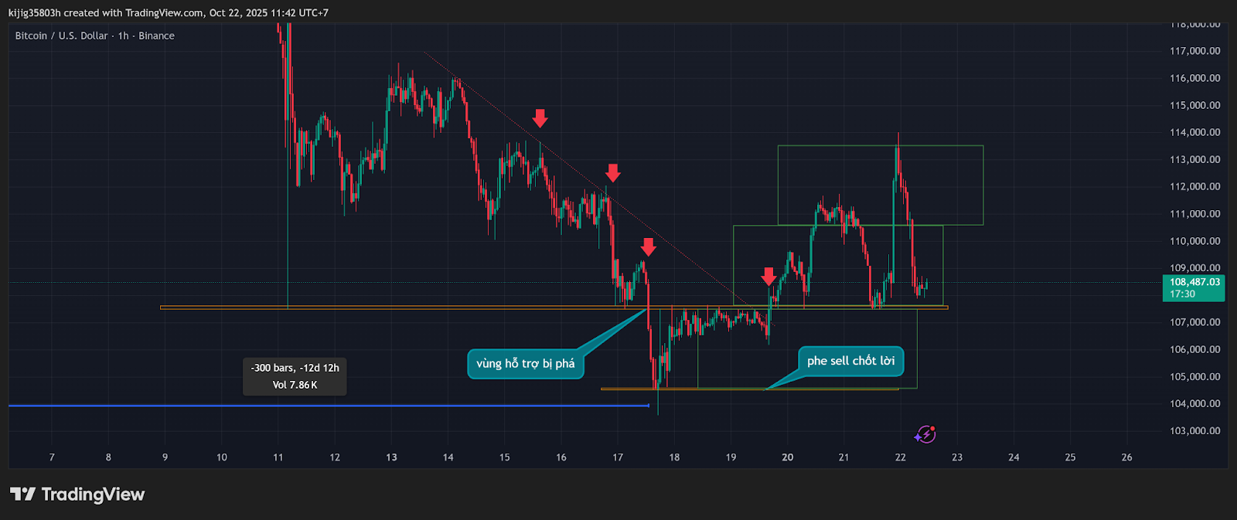
Task: Click the purple lightning bolt icon
Action: click(925, 434)
